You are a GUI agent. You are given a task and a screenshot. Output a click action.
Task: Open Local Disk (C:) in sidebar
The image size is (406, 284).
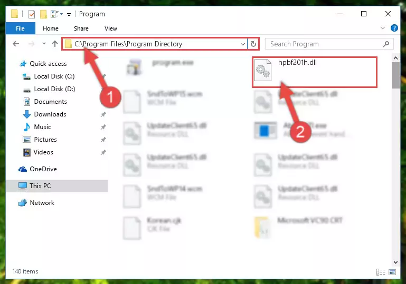[54, 76]
